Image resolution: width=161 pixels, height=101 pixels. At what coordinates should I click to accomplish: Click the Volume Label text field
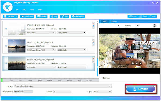tap(23, 92)
